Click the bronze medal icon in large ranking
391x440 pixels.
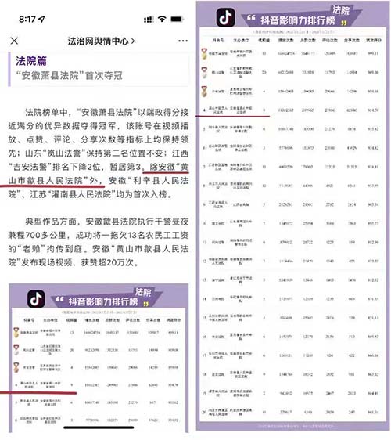click(x=204, y=92)
